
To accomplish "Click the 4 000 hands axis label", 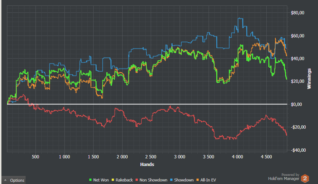I will (x=238, y=157).
